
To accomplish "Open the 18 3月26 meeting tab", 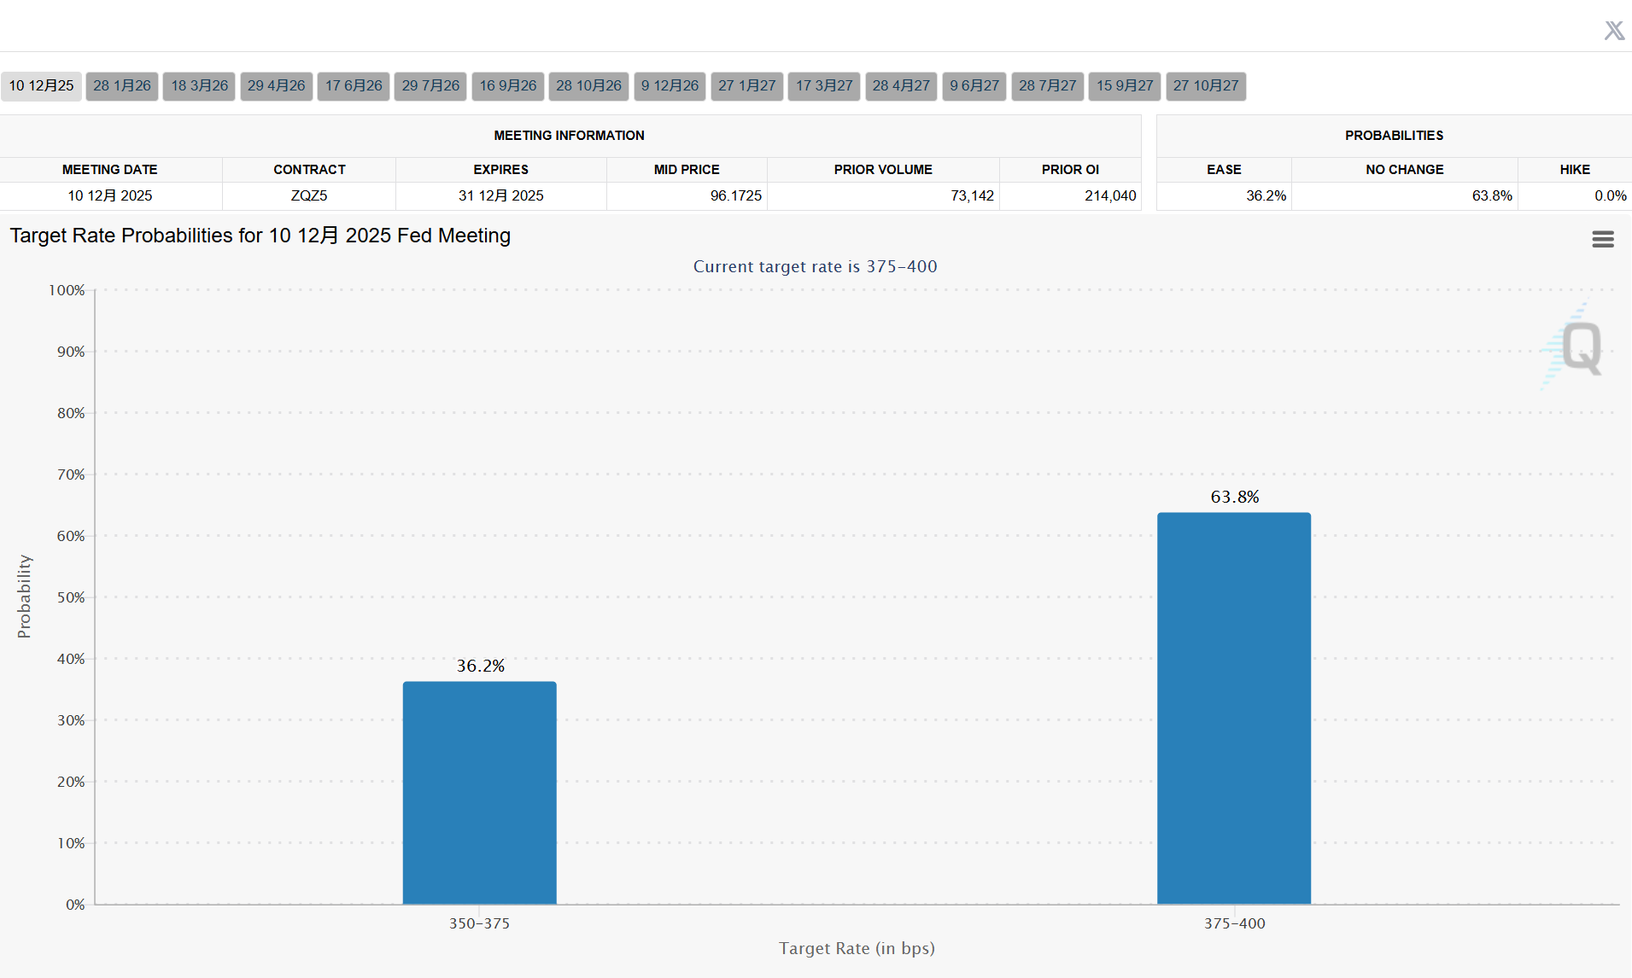I will (199, 86).
